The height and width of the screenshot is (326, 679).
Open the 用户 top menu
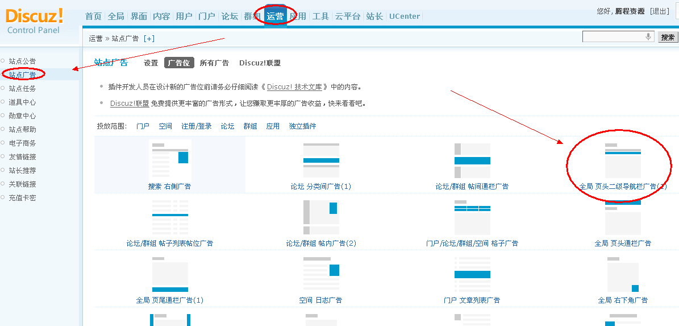pos(184,16)
